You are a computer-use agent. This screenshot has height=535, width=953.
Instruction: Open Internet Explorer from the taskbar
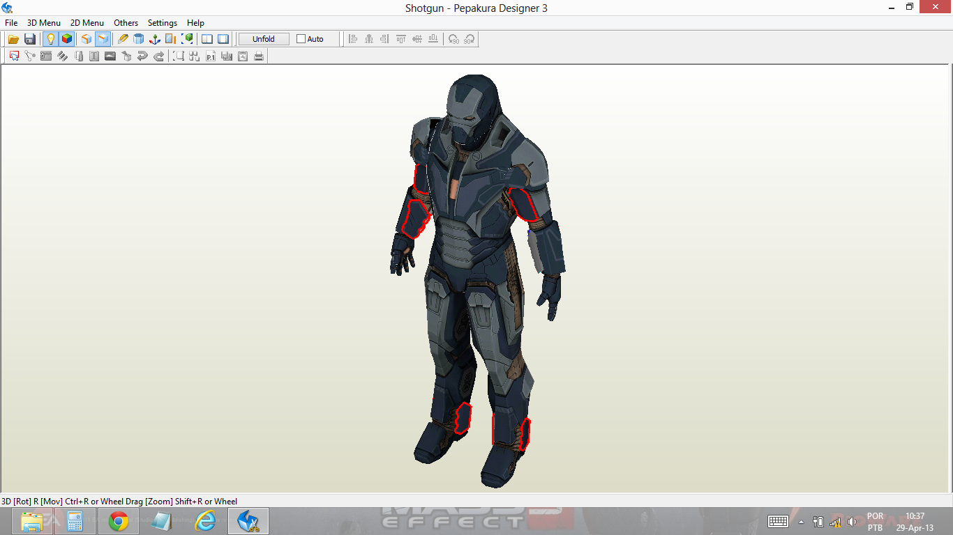coord(205,521)
